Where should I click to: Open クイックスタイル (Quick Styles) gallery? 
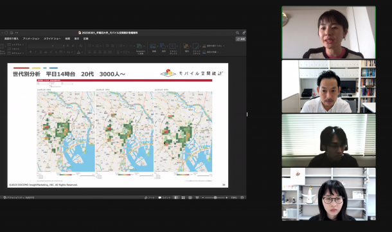[197, 48]
